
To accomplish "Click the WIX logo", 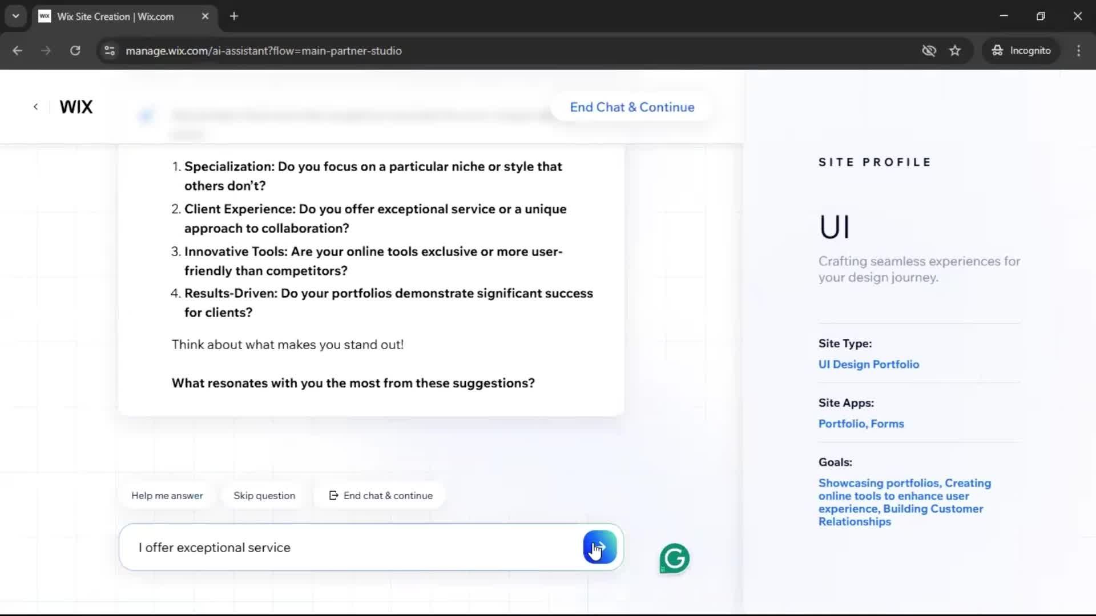I will click(x=76, y=107).
